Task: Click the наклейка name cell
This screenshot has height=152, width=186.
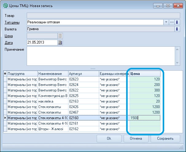Action: tap(53, 101)
